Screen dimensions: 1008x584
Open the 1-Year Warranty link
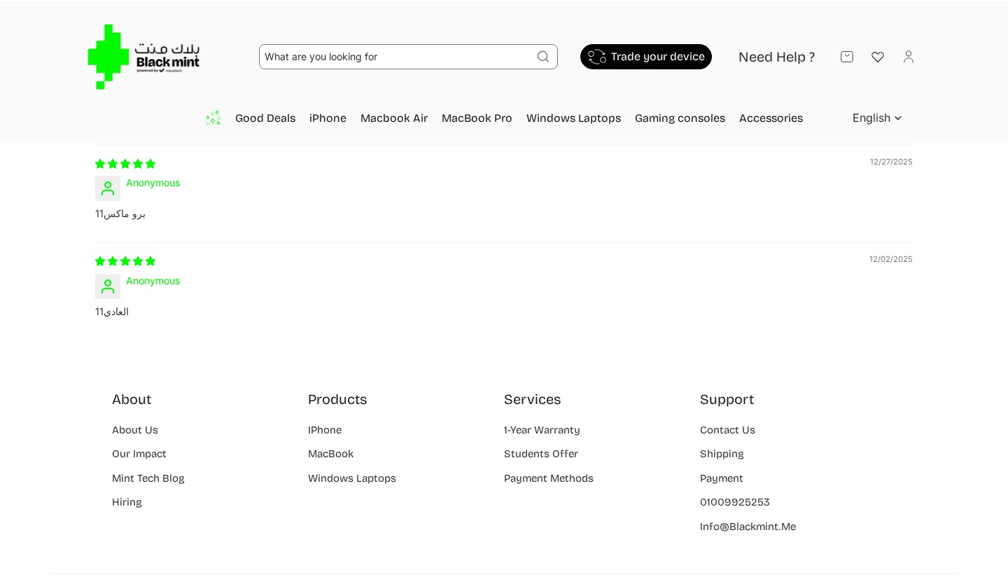coord(542,430)
